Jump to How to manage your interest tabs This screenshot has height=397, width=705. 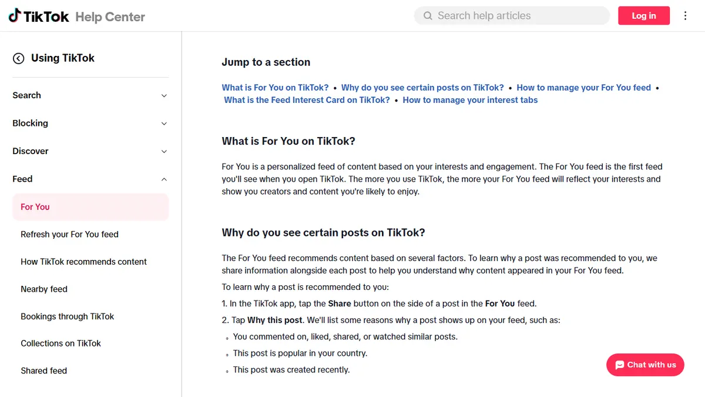coord(470,100)
